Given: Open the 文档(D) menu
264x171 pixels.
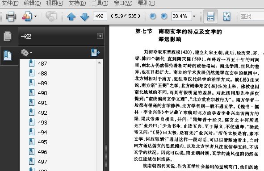Looking at the screenshot, I should tap(77, 3).
